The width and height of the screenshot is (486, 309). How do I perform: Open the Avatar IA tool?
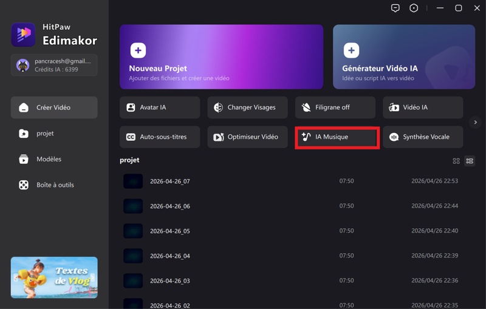(160, 107)
